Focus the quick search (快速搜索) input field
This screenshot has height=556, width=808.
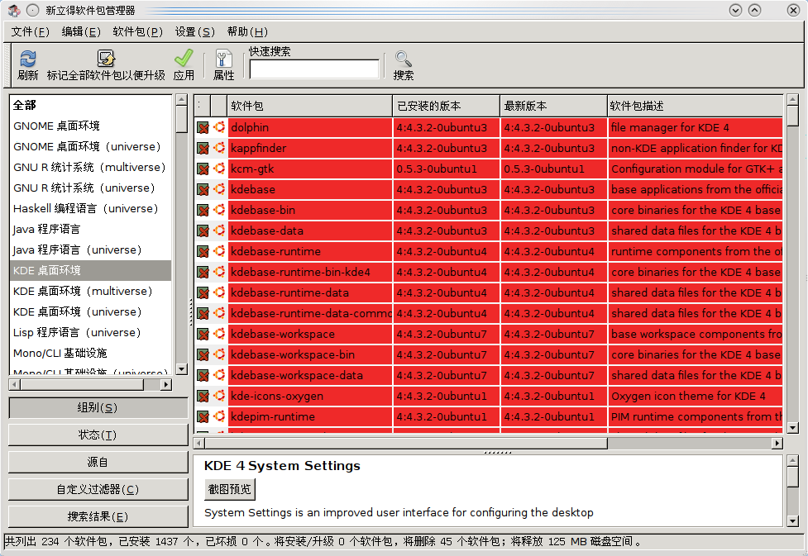[314, 69]
